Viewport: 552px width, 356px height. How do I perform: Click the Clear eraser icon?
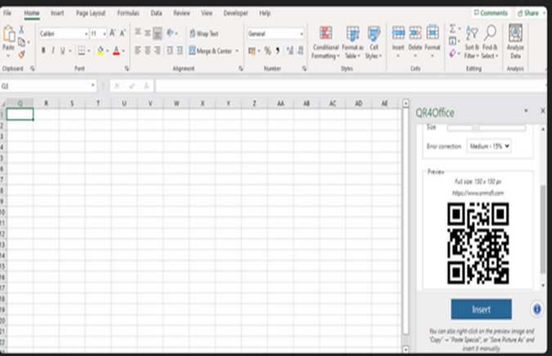point(453,53)
